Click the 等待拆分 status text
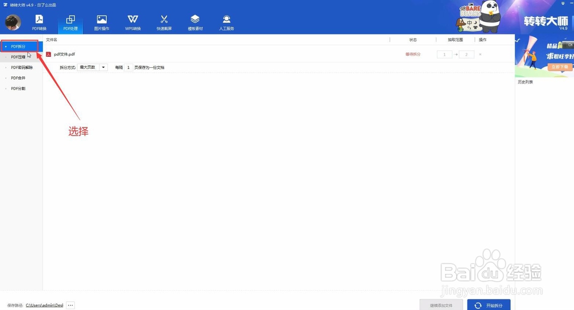The width and height of the screenshot is (574, 310). [413, 54]
